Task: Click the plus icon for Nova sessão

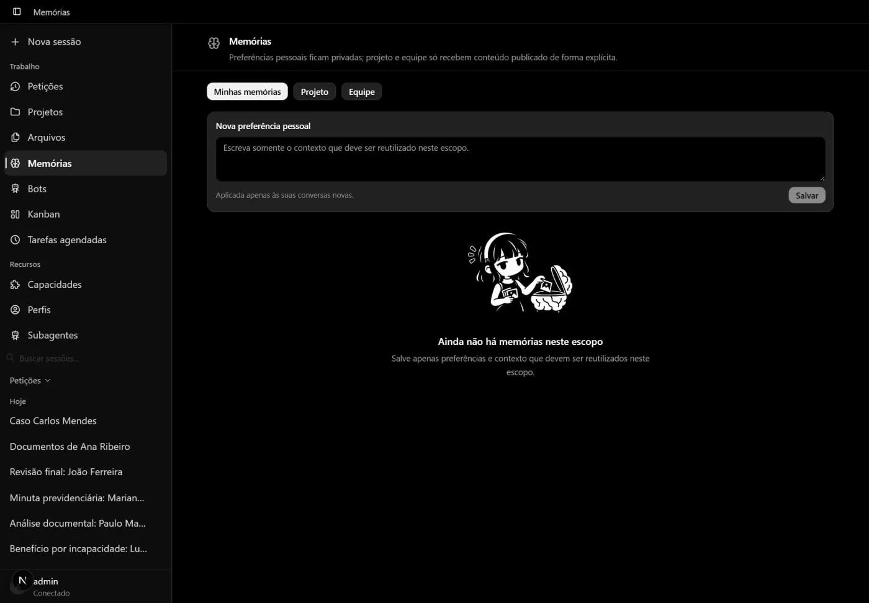Action: 15,42
